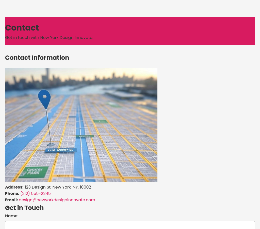260x229 pixels.
Task: Click the blue Design St sign on the map
Action: [x=61, y=150]
